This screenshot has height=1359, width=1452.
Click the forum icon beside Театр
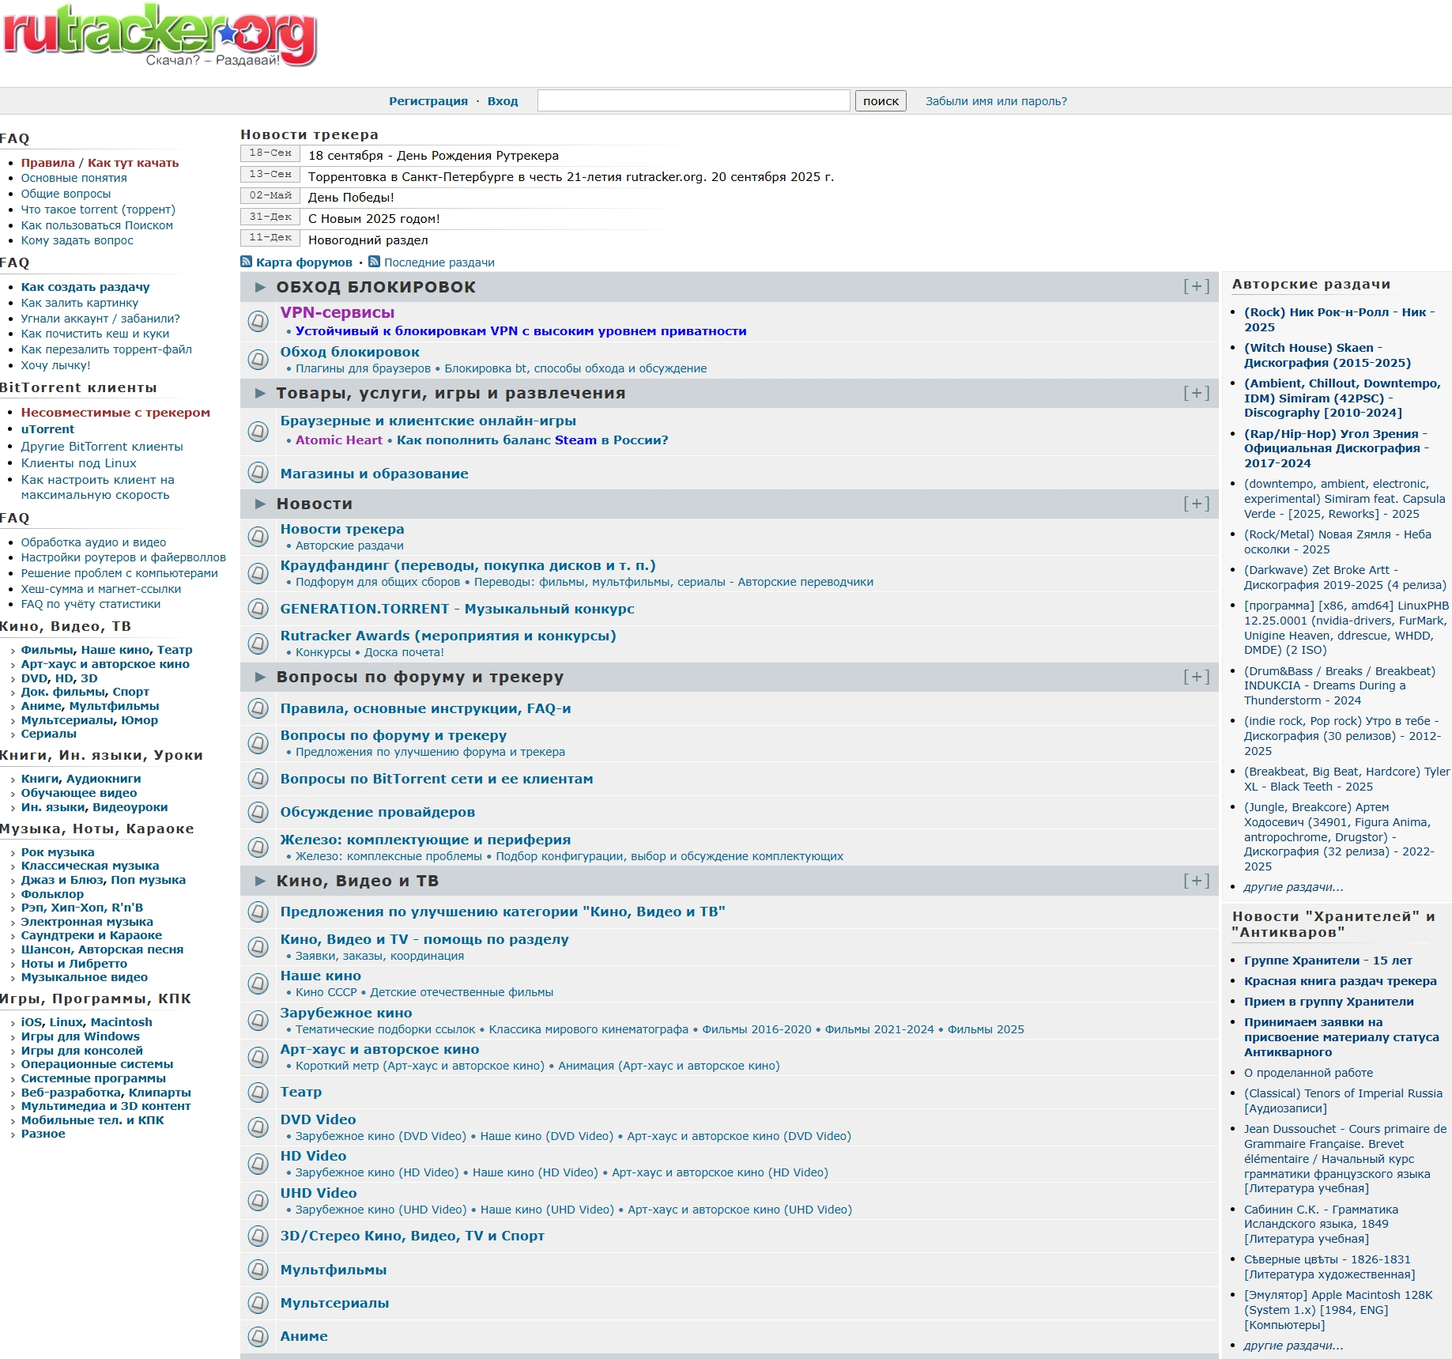point(258,1092)
